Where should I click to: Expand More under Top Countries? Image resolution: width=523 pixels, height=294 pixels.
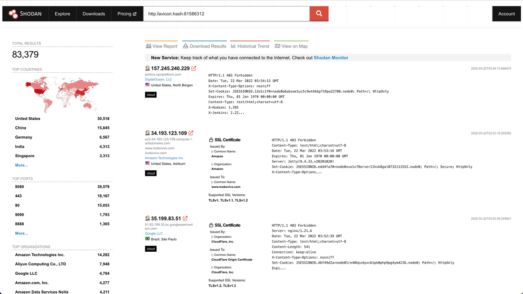[21, 166]
